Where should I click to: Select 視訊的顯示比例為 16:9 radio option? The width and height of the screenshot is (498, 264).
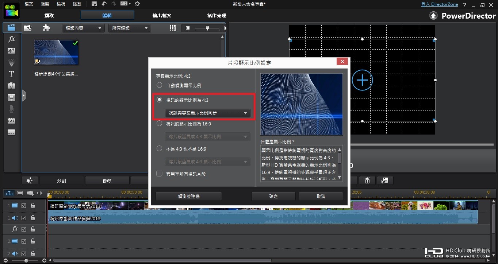pyautogui.click(x=159, y=124)
